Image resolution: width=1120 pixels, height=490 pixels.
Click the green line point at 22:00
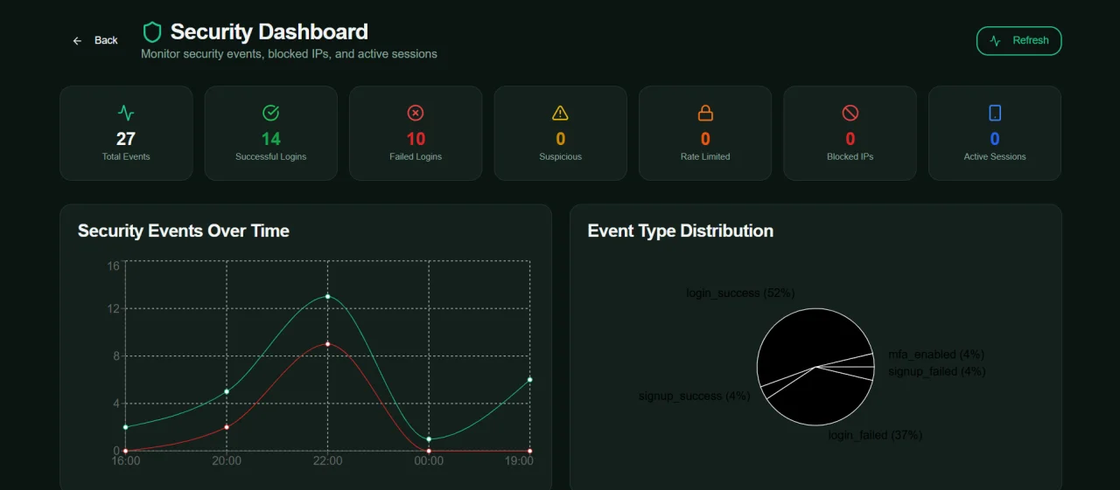328,297
